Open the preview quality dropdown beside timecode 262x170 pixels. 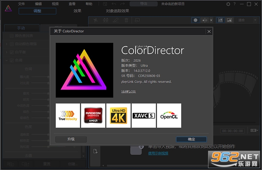pyautogui.click(x=254, y=130)
